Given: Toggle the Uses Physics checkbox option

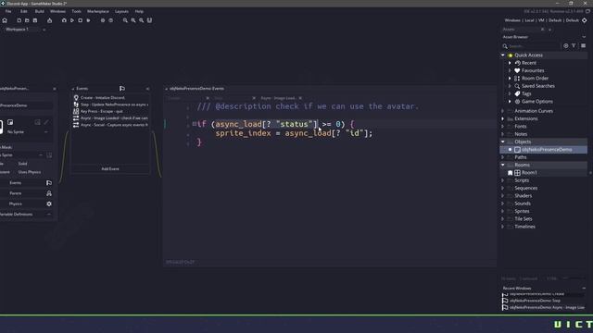Looking at the screenshot, I should coord(30,172).
